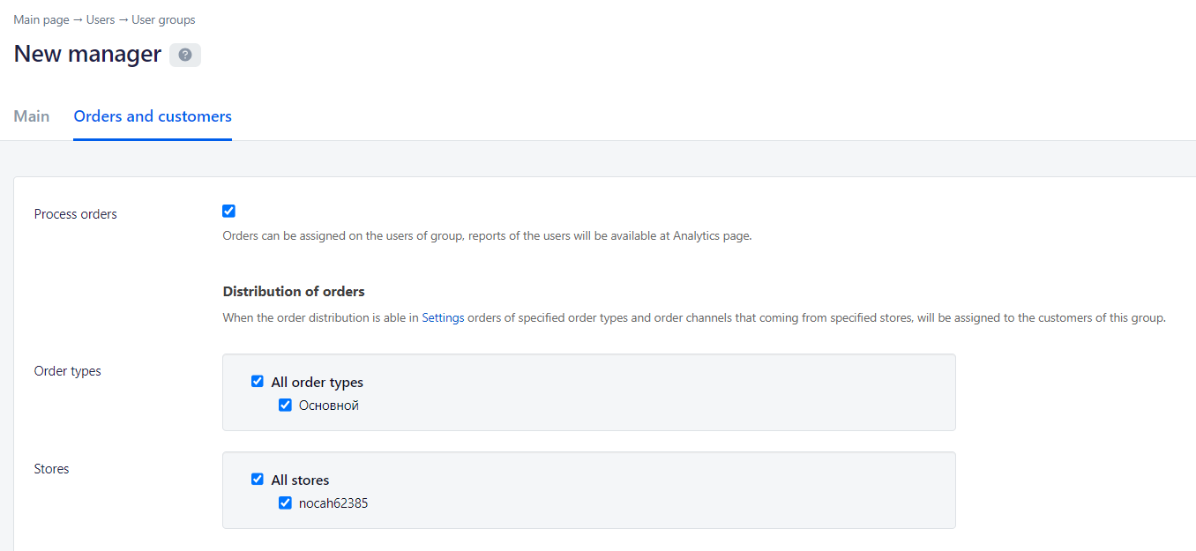Click the Order types field label
Screen dimensions: 1196x551
[68, 371]
